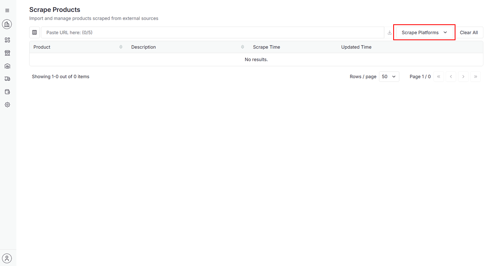Click the user profile avatar icon
This screenshot has width=495, height=266.
point(7,258)
